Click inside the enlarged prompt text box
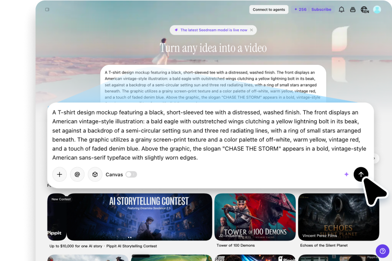The width and height of the screenshot is (392, 261). [210, 135]
